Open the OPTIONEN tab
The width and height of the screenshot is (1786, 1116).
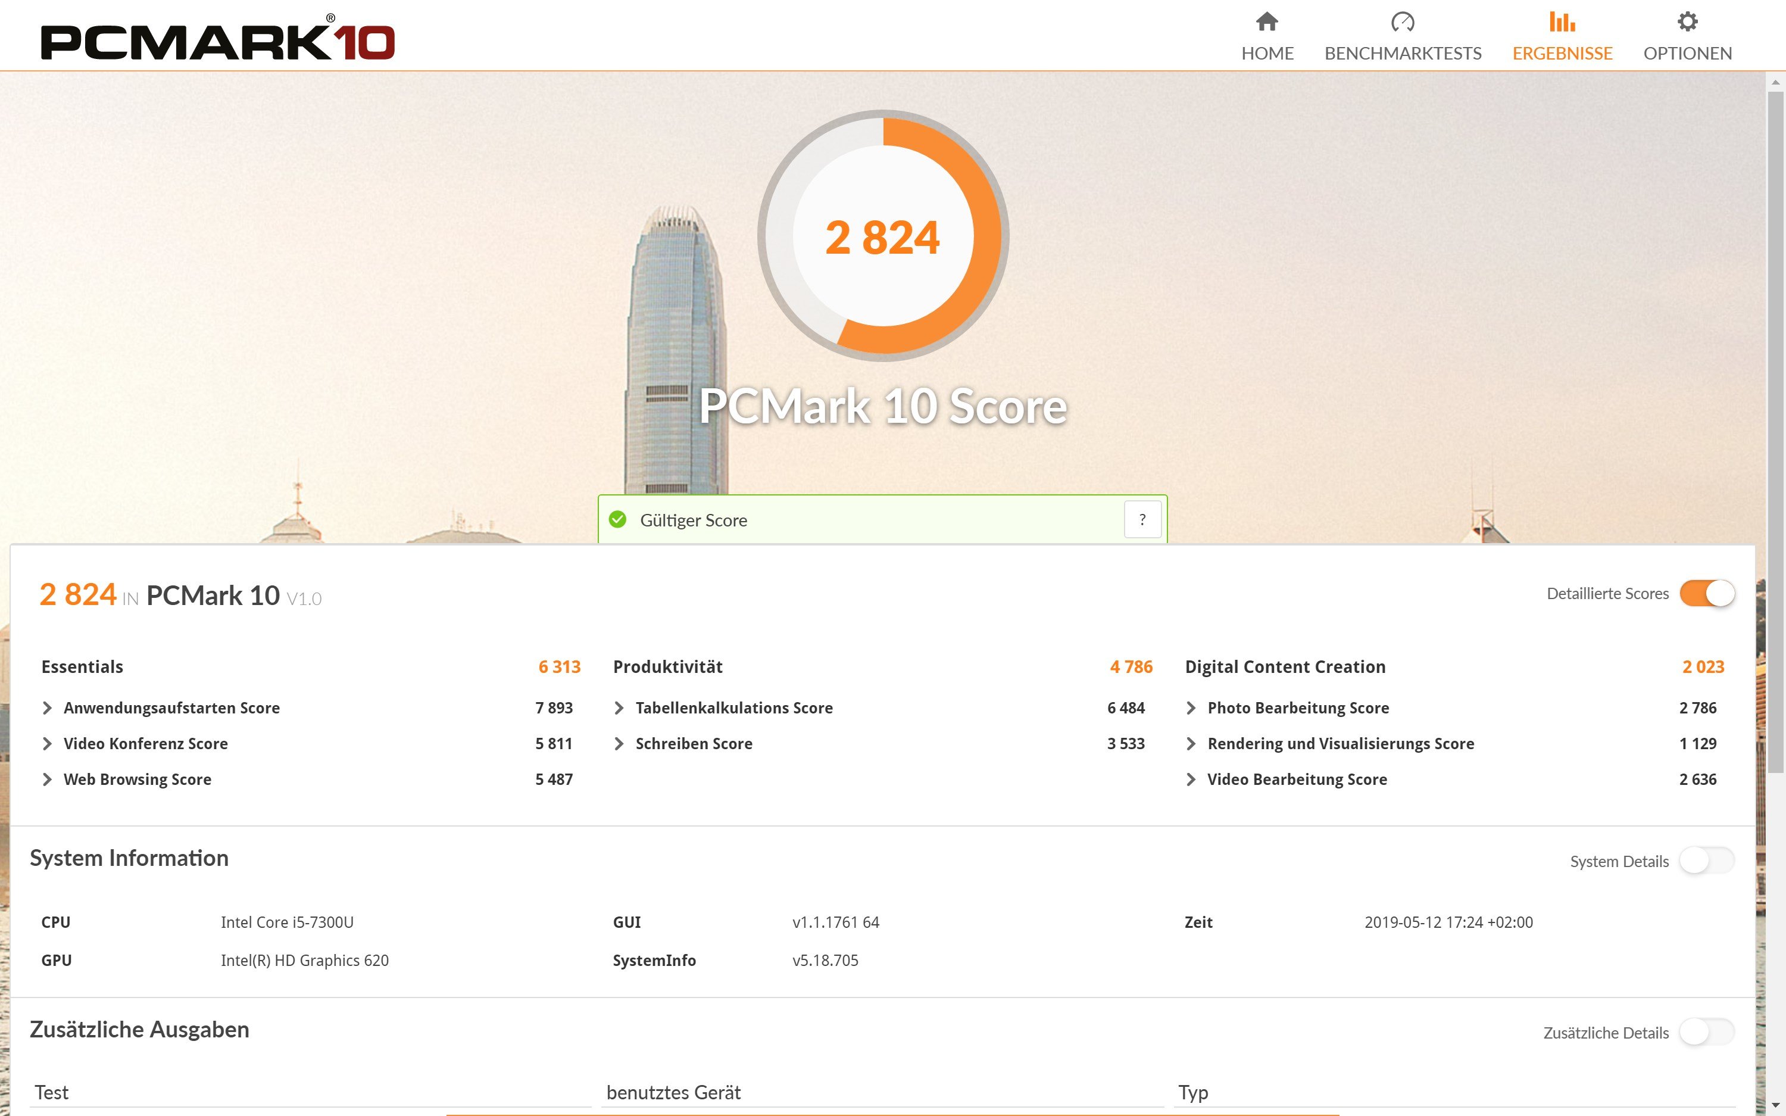(1687, 36)
